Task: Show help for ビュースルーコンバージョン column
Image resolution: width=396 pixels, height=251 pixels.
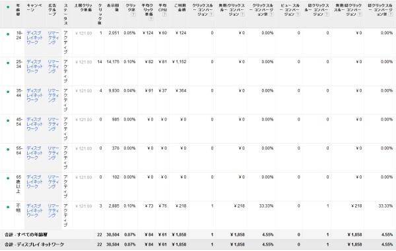Action: (298, 14)
